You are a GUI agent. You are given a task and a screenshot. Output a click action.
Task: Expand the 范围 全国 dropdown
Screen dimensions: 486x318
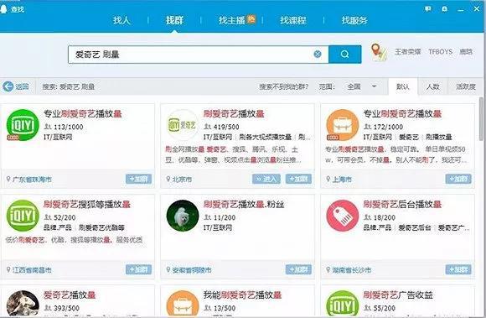point(361,86)
